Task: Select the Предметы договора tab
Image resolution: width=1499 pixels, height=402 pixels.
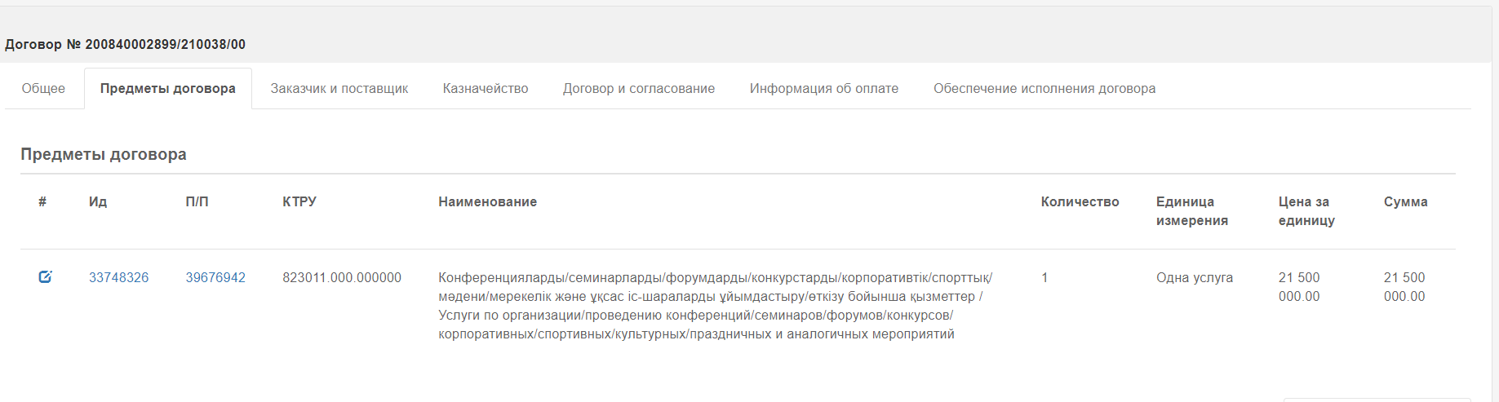Action: tap(168, 88)
